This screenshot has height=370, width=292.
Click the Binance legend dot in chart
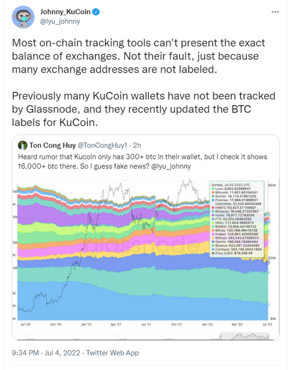213,245
